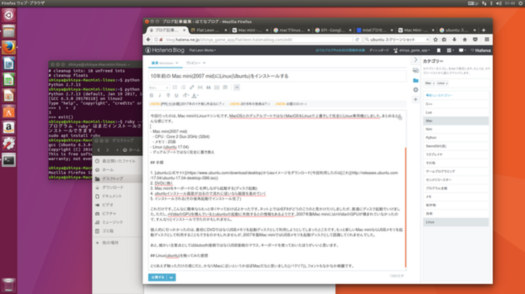Select Python category in list
The image size is (525, 294).
click(456, 138)
